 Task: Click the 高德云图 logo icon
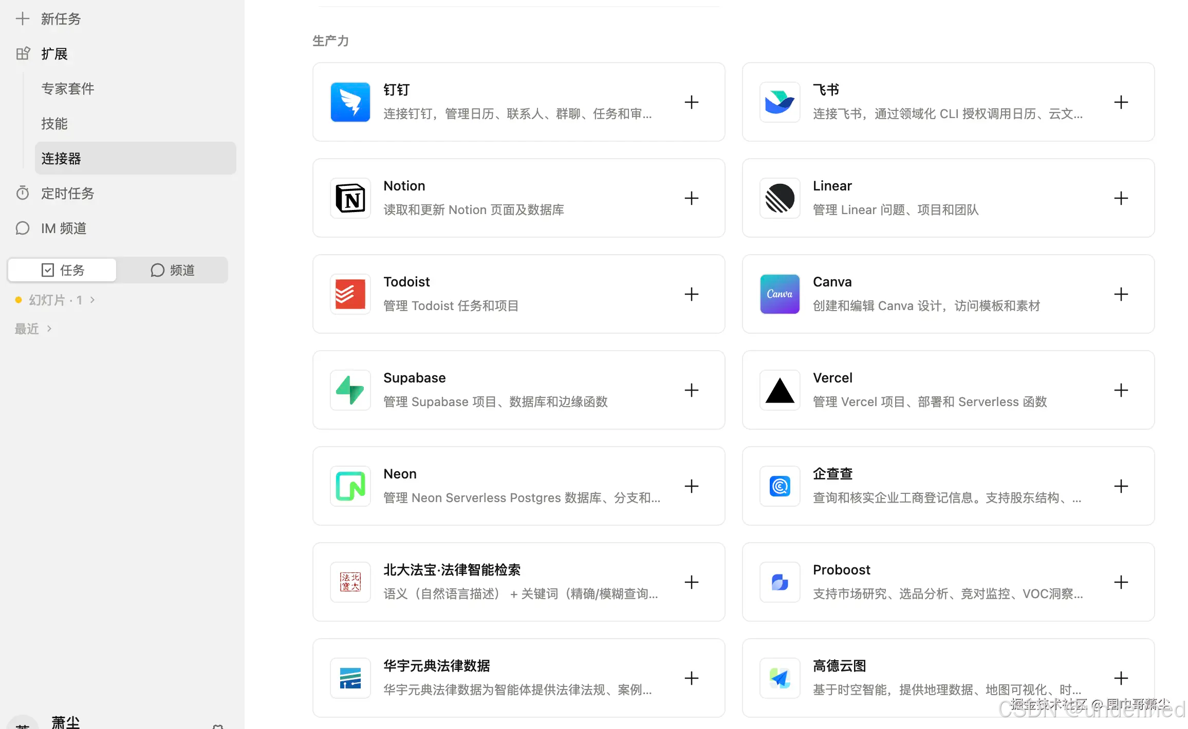(780, 678)
